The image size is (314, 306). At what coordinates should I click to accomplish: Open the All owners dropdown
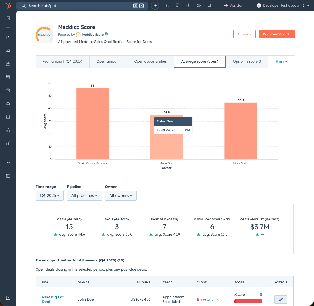pos(121,195)
